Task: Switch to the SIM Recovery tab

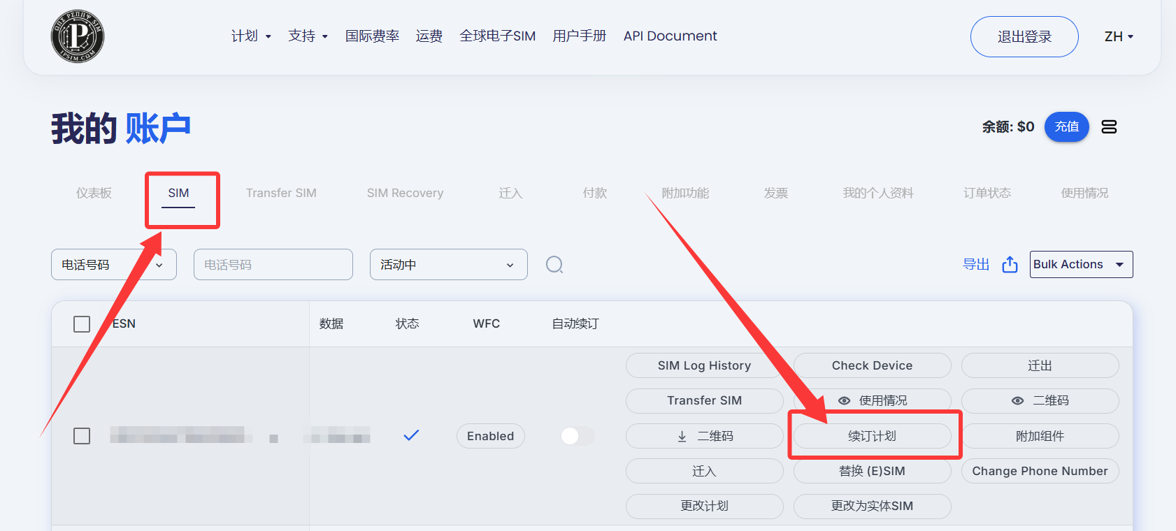Action: click(405, 193)
